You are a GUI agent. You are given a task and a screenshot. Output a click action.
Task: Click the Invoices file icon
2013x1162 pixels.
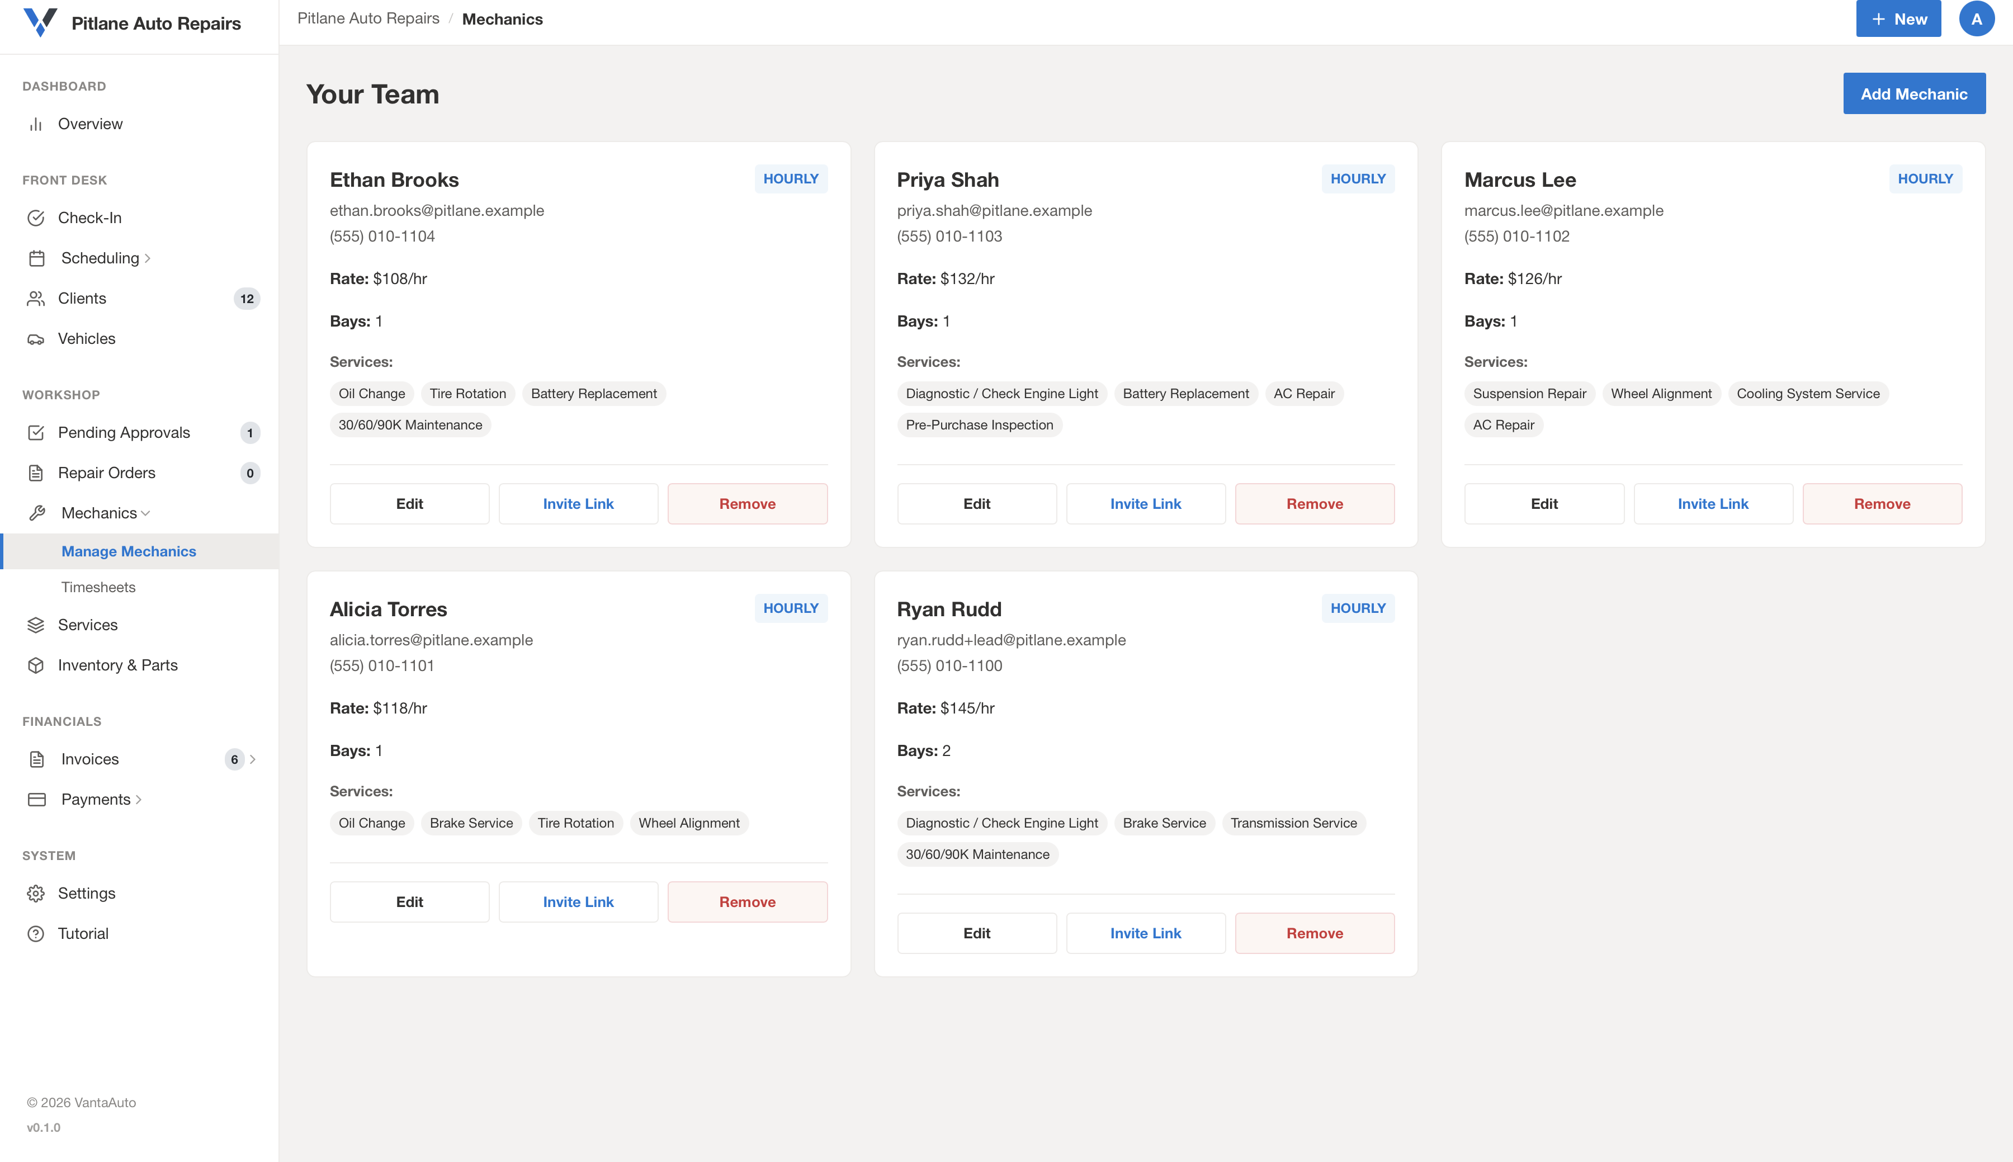pyautogui.click(x=37, y=759)
